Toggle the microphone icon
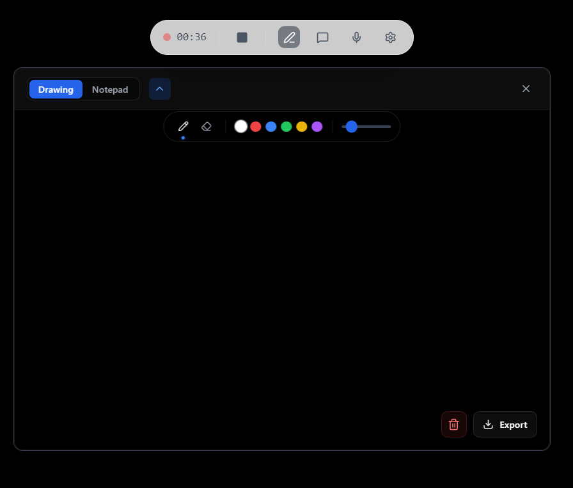Screen dimensions: 573x488 pos(356,37)
